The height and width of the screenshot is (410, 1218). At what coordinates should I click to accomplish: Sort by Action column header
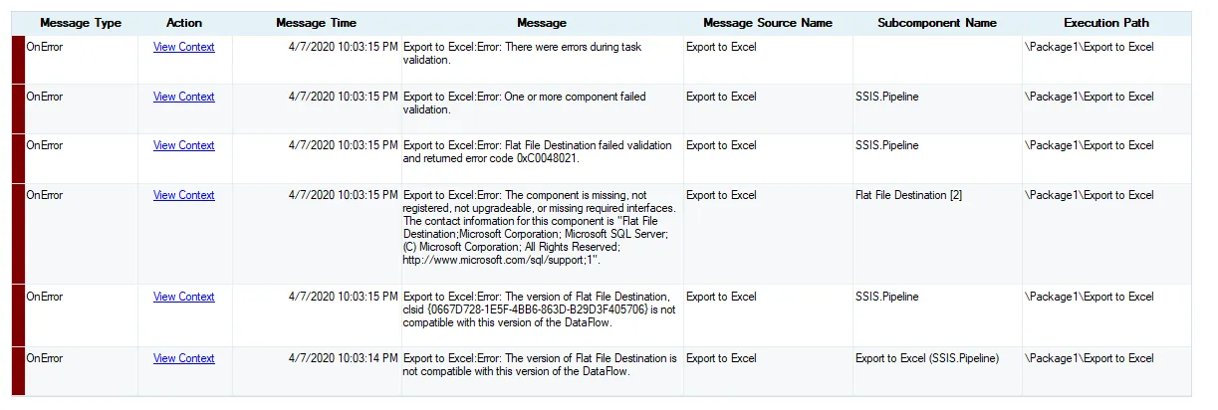tap(184, 23)
